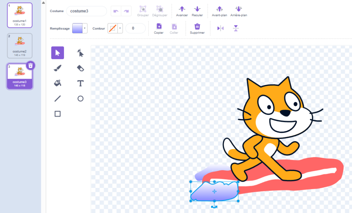Undo the last costume edit

pos(116,11)
